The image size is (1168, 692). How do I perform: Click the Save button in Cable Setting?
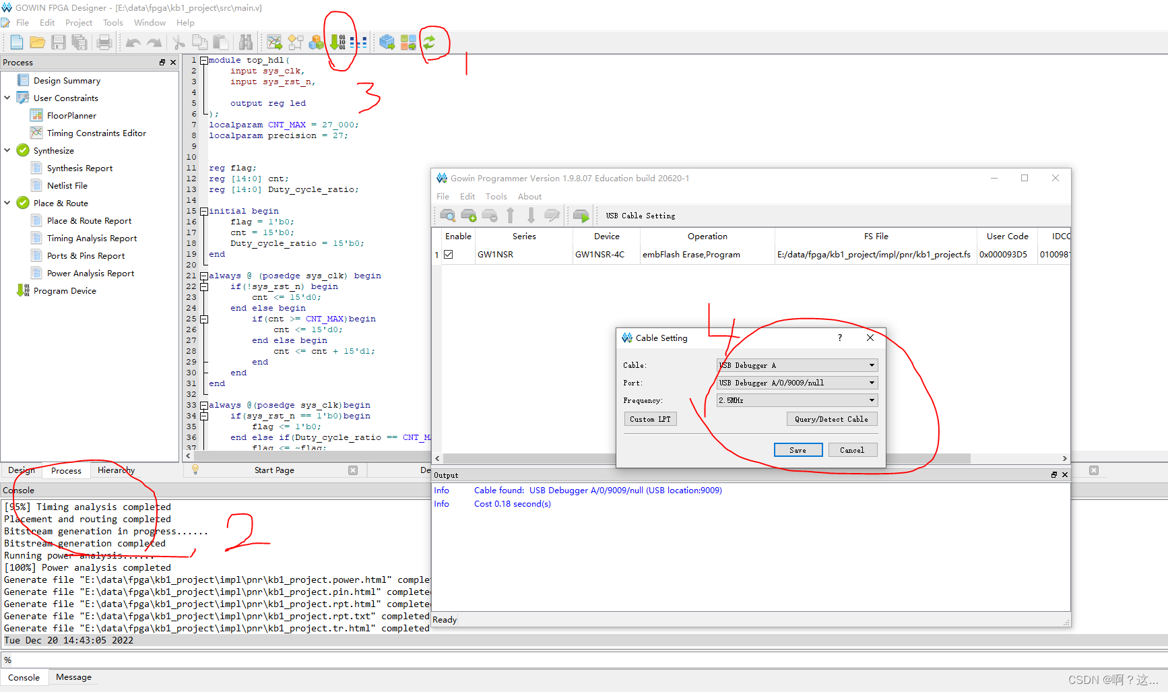(x=798, y=450)
